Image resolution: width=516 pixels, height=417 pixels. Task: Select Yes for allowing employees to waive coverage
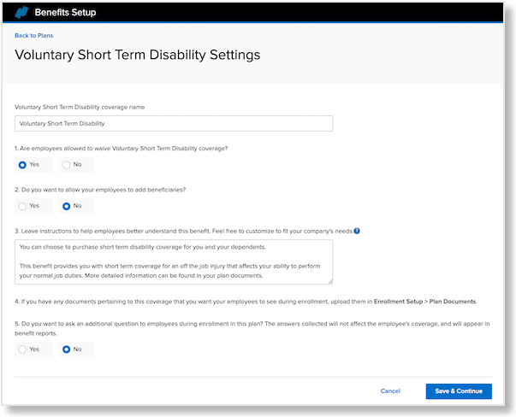(23, 164)
